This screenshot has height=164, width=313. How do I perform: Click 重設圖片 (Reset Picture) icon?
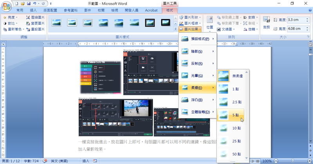pos(28,29)
